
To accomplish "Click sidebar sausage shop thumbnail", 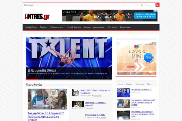I will [x=123, y=103].
